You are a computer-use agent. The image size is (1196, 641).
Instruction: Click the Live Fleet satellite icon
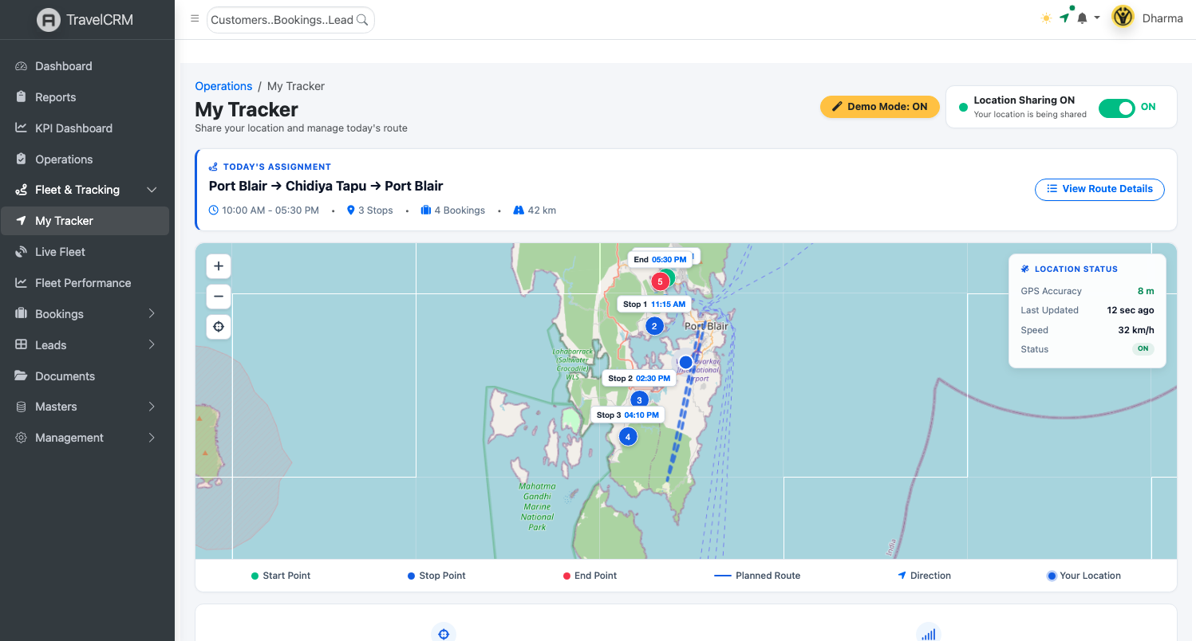click(x=22, y=252)
